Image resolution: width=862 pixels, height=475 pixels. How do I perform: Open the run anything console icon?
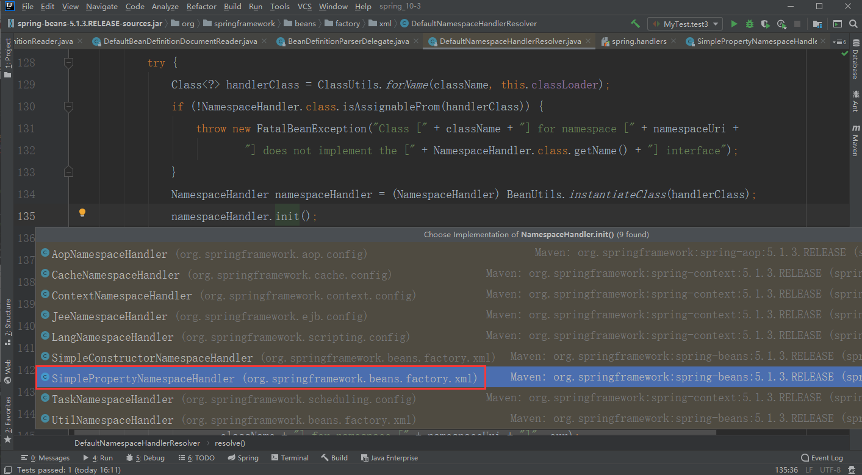click(x=838, y=24)
